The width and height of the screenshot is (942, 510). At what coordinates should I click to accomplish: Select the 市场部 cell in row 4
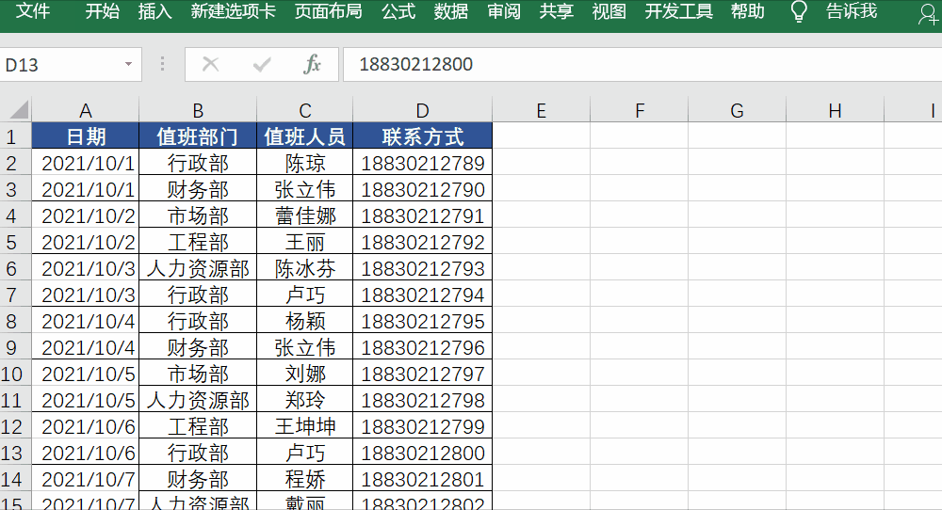tap(198, 215)
